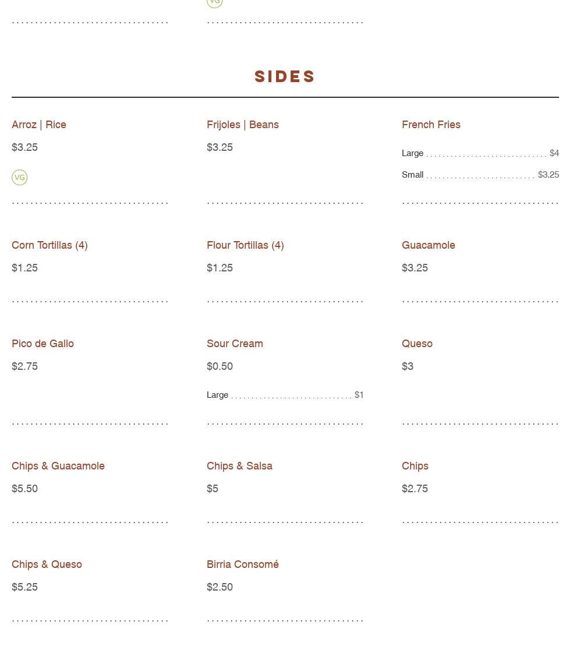Screen dimensions: 562x664
Task: Select Chips & Guacamole
Action: click(x=58, y=466)
